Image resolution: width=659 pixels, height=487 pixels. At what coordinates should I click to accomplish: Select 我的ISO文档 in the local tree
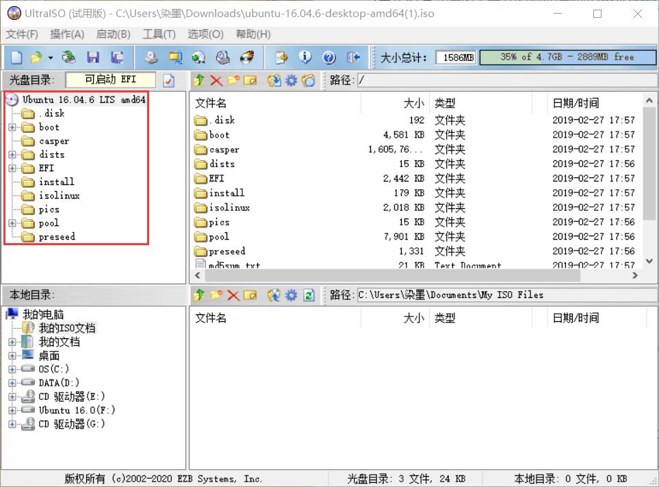pyautogui.click(x=67, y=328)
